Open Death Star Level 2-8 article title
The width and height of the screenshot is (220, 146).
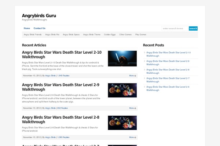60,120
